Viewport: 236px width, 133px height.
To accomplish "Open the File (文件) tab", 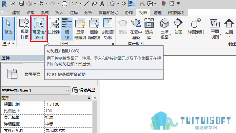I will click(4, 13).
